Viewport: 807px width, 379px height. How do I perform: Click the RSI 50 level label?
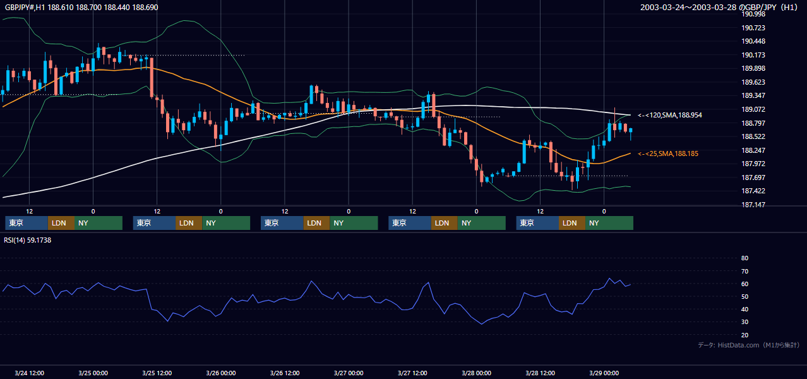point(744,296)
